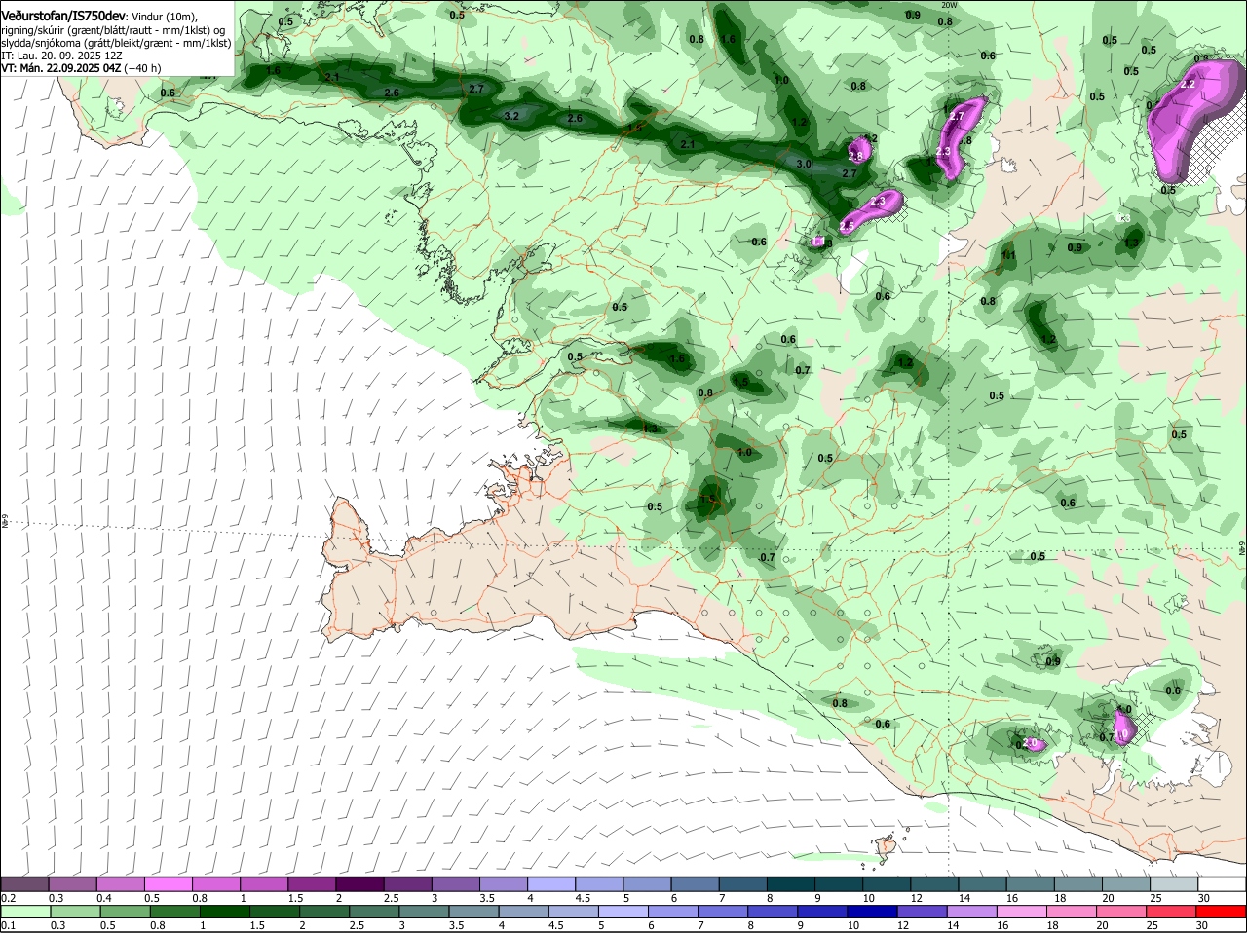Image resolution: width=1247 pixels, height=933 pixels.
Task: Click the dull plum swatch starting at 0.2
Action: click(x=25, y=883)
